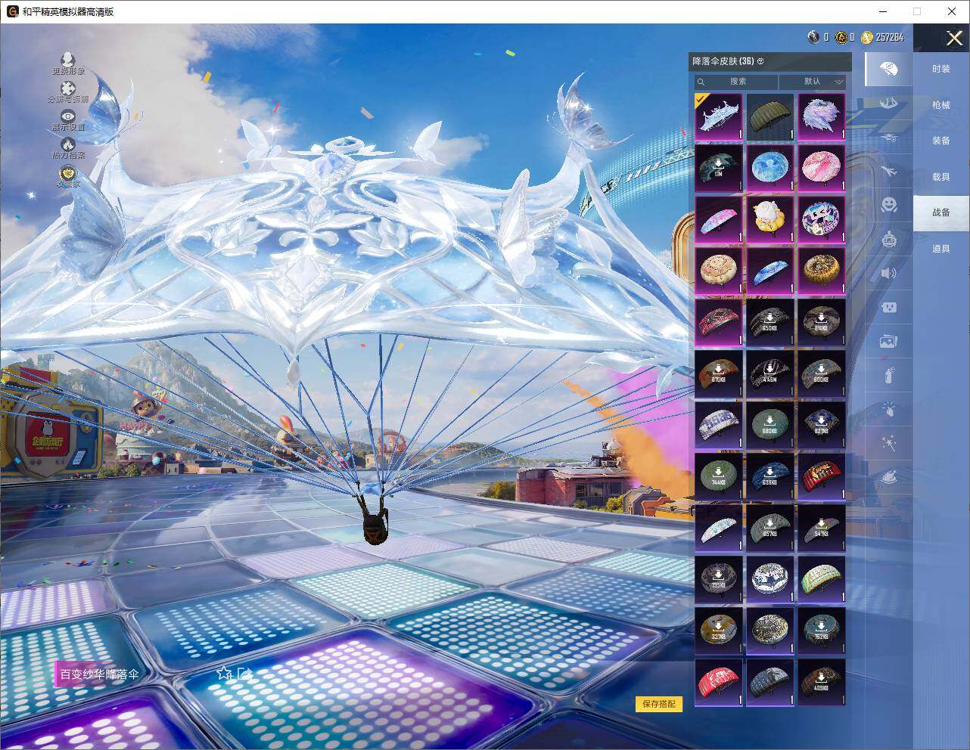Close the wardrobe with the X icon
Screen dimensions: 970x750
pyautogui.click(x=954, y=37)
